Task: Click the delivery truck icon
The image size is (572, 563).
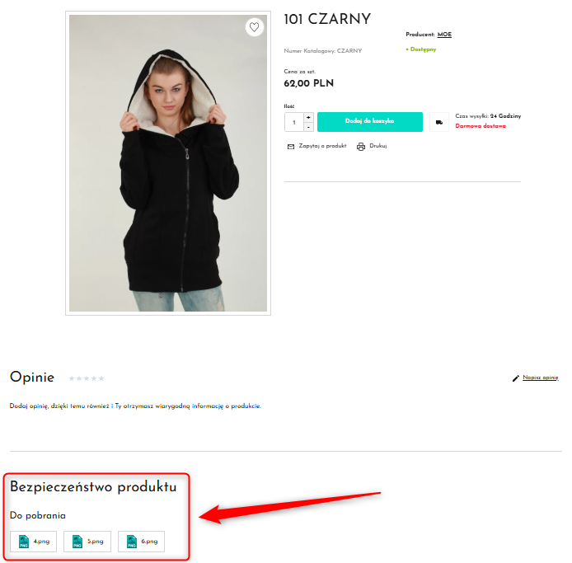Action: 439,122
